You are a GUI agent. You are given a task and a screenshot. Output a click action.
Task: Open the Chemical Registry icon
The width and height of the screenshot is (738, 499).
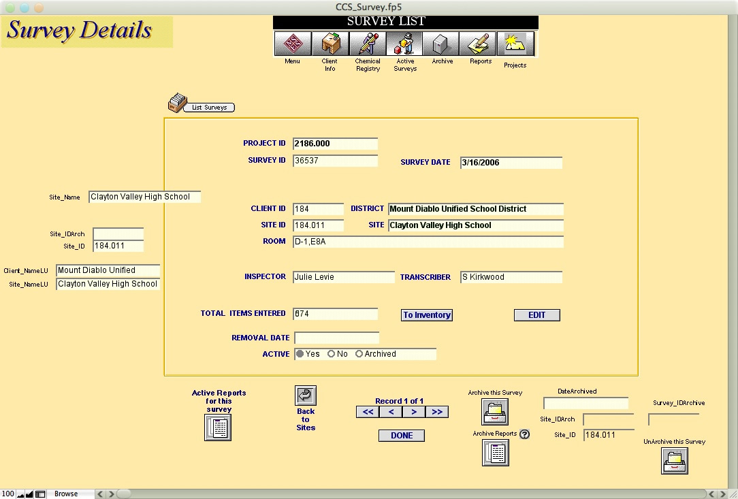(367, 44)
